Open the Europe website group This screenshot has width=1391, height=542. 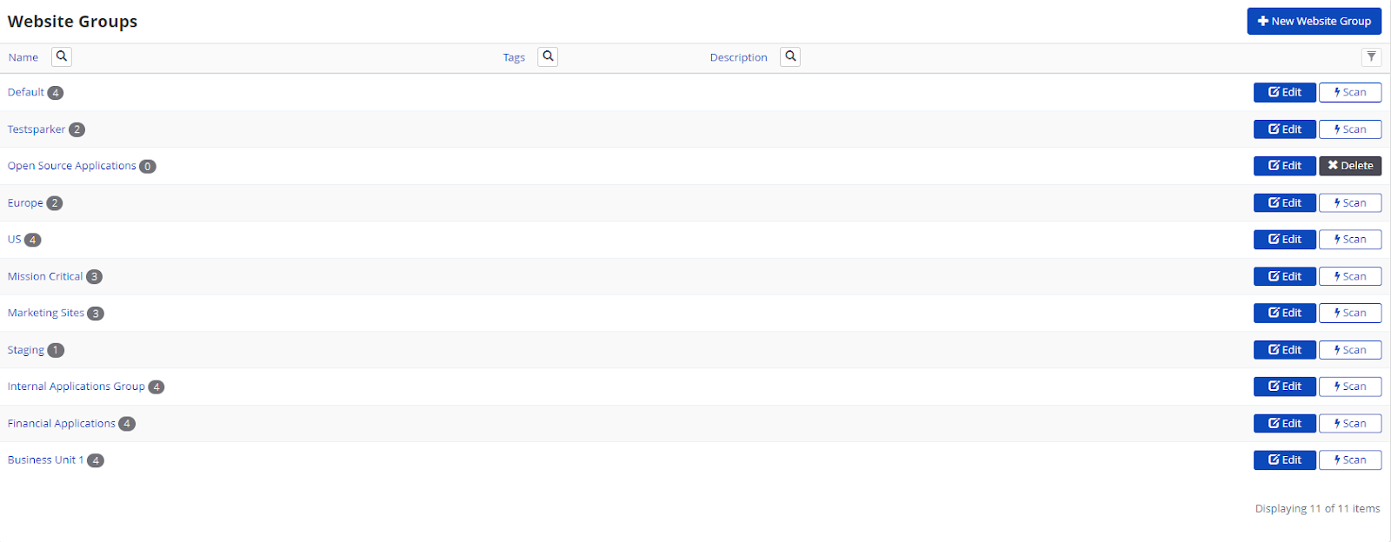point(25,203)
